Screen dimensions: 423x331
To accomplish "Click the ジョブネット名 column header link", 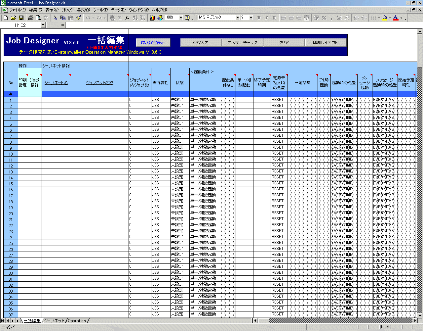I will (56, 83).
